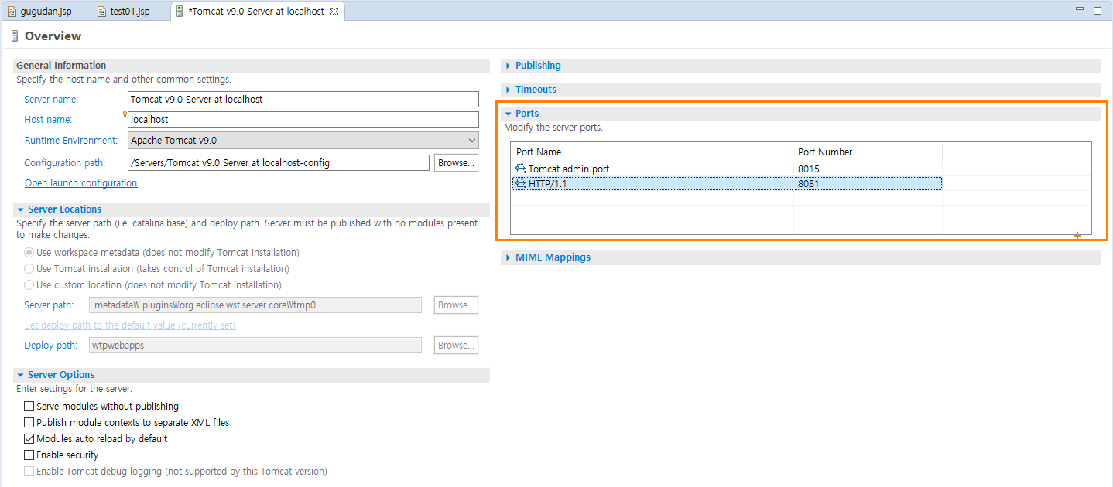Enable Publish module contexts to separate XML files

29,423
